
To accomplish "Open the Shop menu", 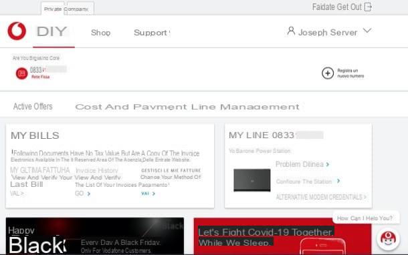I will pos(101,33).
